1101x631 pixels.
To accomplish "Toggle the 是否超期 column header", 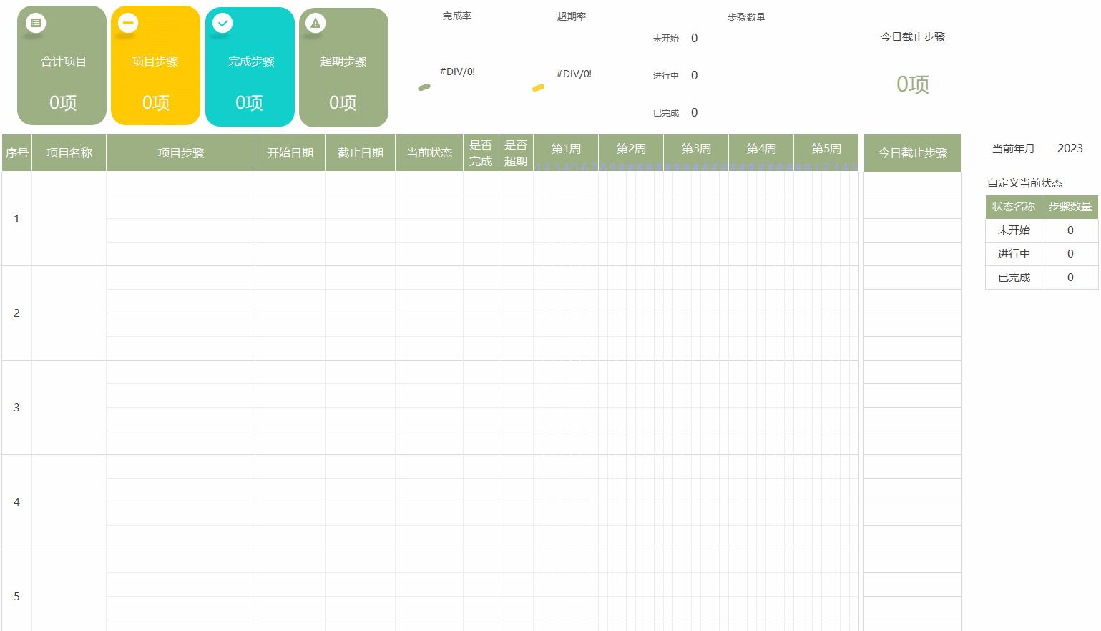I will click(516, 152).
